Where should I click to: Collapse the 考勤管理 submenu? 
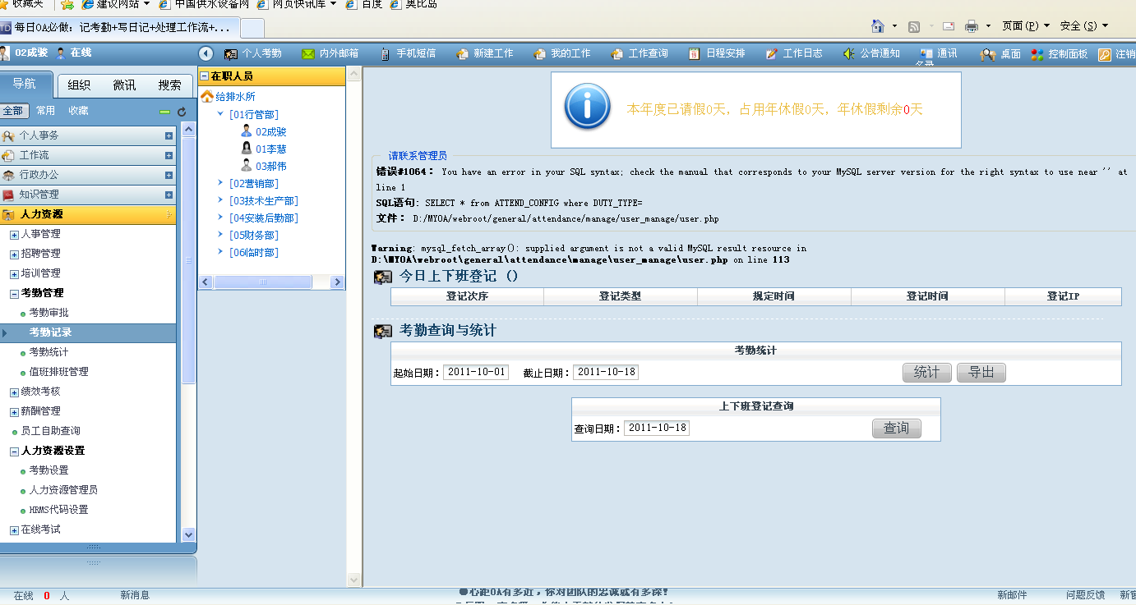(14, 294)
